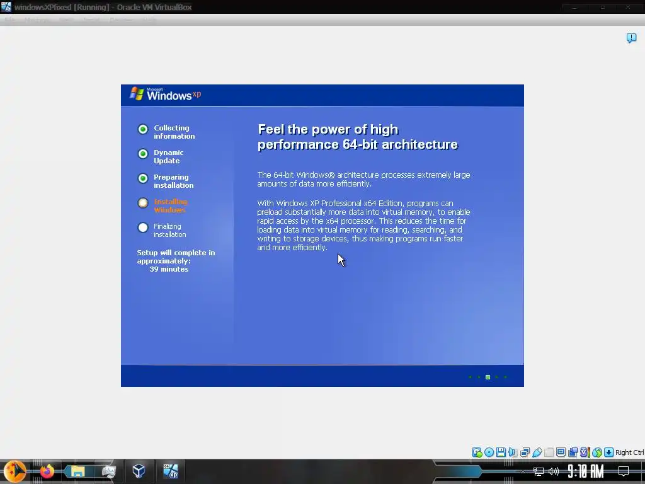Click the network adapters status icon
The height and width of the screenshot is (484, 645).
point(525,452)
